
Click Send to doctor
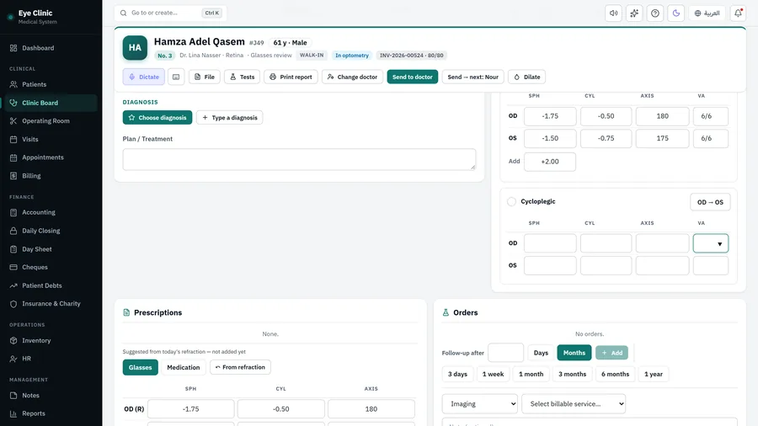point(413,77)
